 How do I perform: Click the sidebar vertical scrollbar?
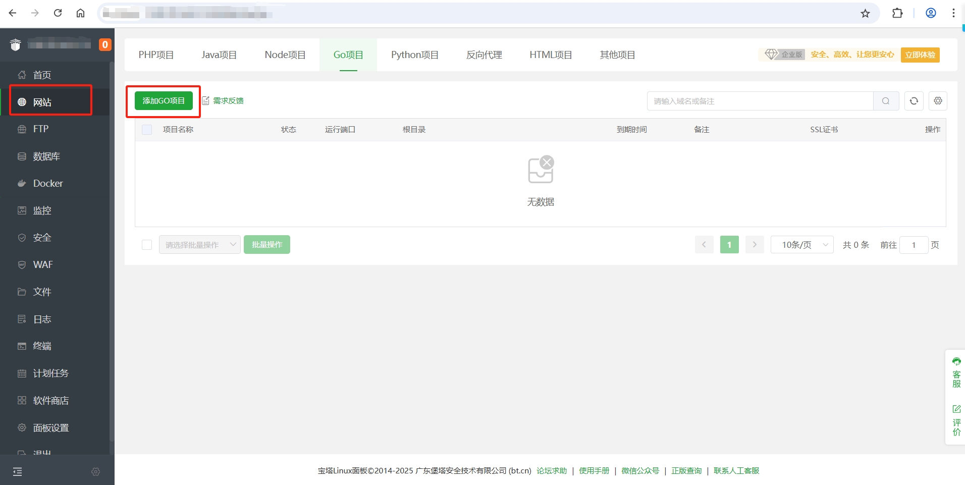click(112, 252)
